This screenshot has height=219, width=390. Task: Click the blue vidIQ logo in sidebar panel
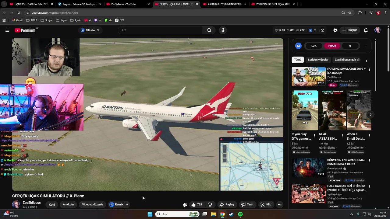[x=299, y=46]
